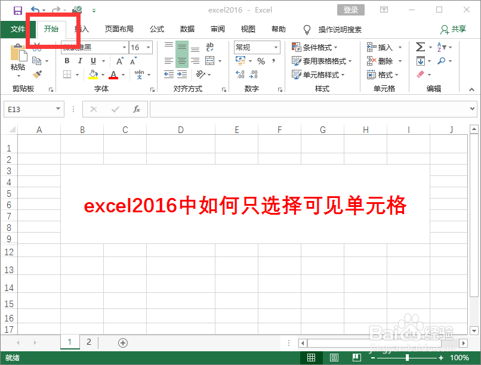Viewport: 481px width, 365px height.
Task: Switch to 公式 Formulas tab
Action: [157, 29]
